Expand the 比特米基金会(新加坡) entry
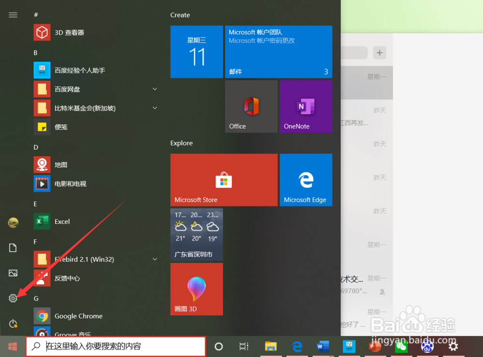This screenshot has width=483, height=357. coord(155,108)
